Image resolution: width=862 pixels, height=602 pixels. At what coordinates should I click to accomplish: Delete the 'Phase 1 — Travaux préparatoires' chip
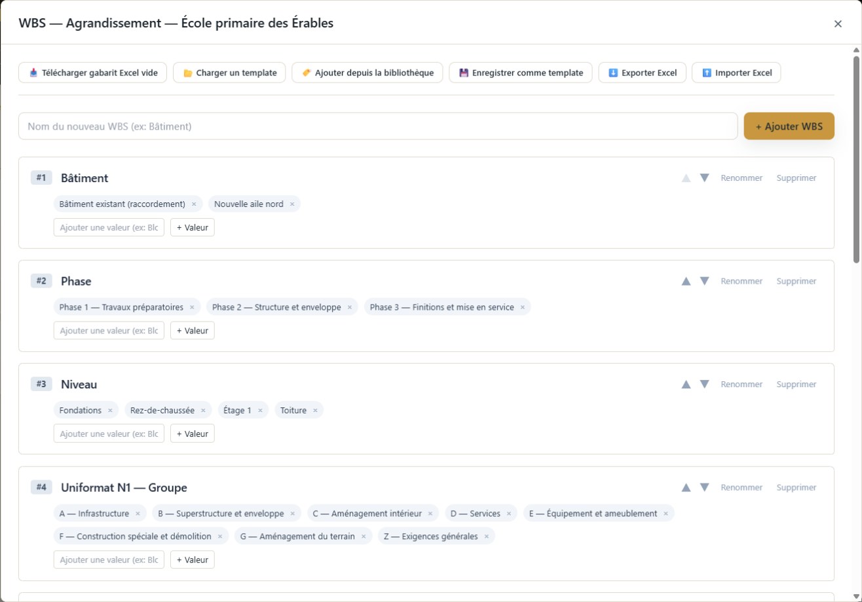point(192,307)
